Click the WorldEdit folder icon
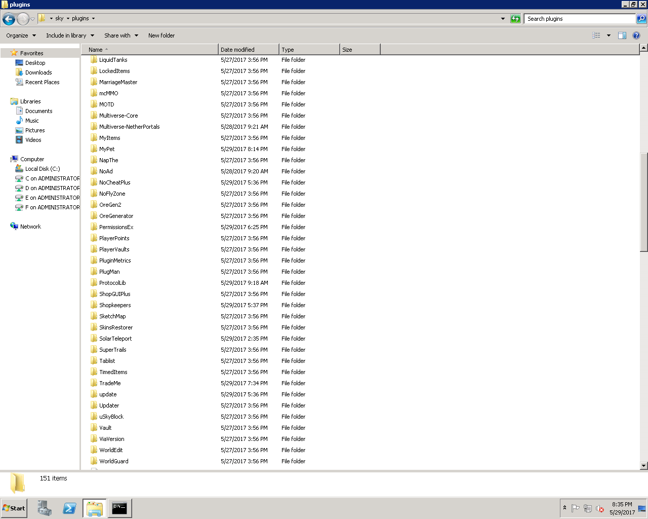 94,450
